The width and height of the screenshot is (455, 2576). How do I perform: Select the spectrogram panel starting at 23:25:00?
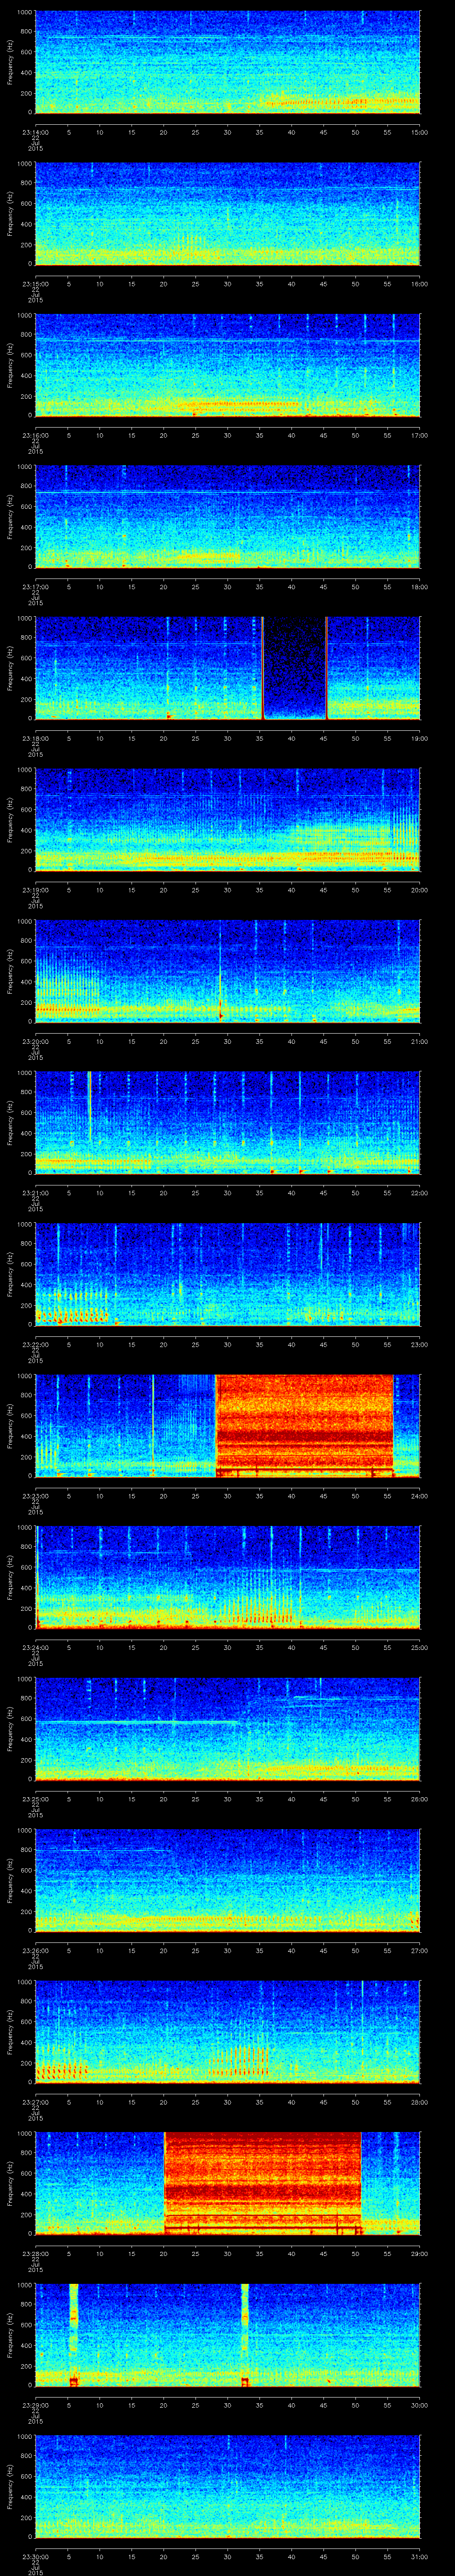pos(228,1729)
